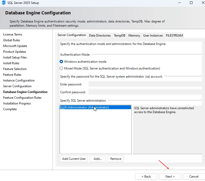The height and width of the screenshot is (181, 205).
Task: Click Database Engine Configuration sidebar step
Action: point(25,92)
